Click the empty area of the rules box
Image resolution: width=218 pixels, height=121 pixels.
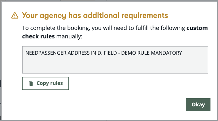point(115,65)
